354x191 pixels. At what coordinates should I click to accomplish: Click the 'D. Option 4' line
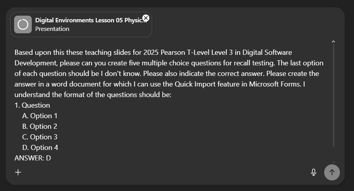click(x=40, y=148)
